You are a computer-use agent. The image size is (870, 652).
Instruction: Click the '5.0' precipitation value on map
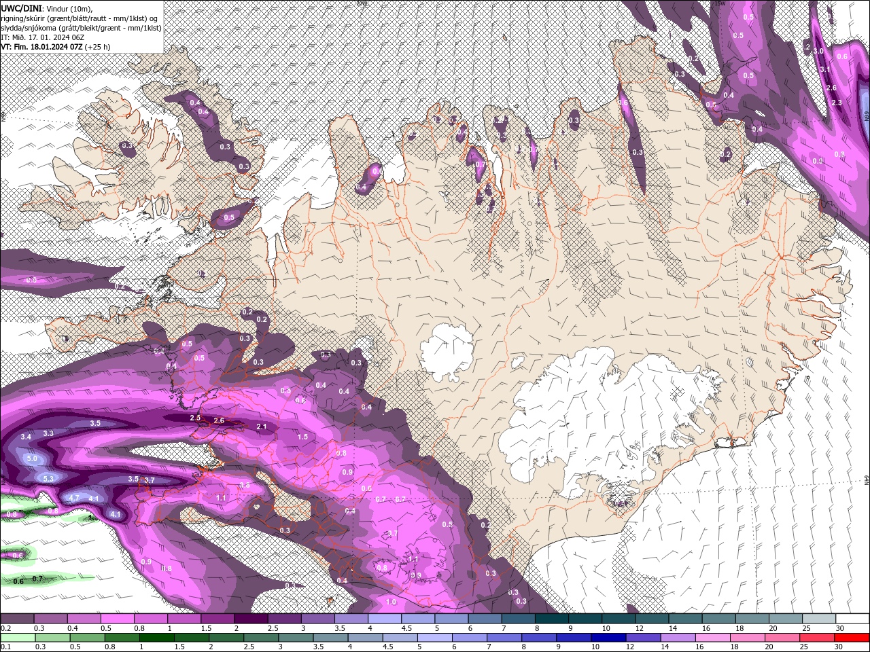[x=32, y=458]
